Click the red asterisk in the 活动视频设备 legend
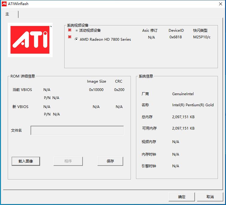Image resolution: width=226 pixels, height=205 pixels. tap(70, 30)
